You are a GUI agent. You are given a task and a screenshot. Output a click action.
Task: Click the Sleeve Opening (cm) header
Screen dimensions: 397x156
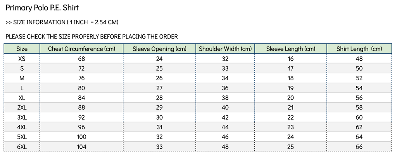(159, 49)
